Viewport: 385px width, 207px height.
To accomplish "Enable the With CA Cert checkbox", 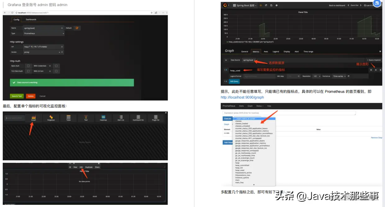I will [56, 71].
